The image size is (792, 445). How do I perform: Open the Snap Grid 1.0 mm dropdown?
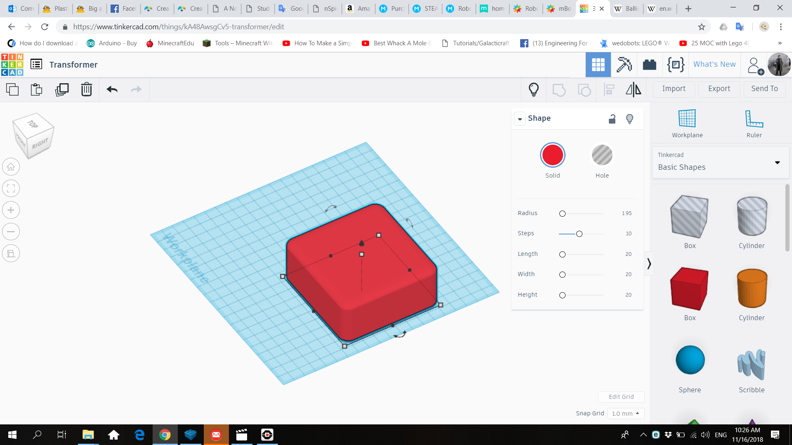point(625,413)
